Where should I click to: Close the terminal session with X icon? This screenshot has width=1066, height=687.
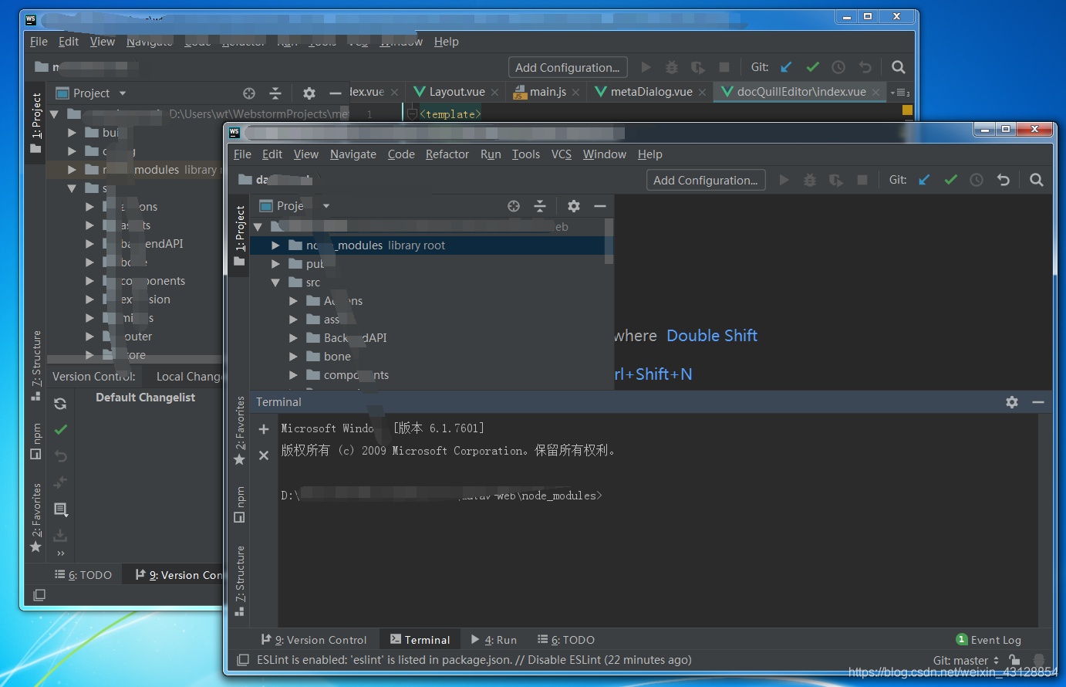pos(264,455)
